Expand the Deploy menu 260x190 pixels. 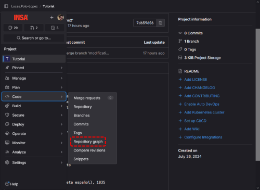34,124
